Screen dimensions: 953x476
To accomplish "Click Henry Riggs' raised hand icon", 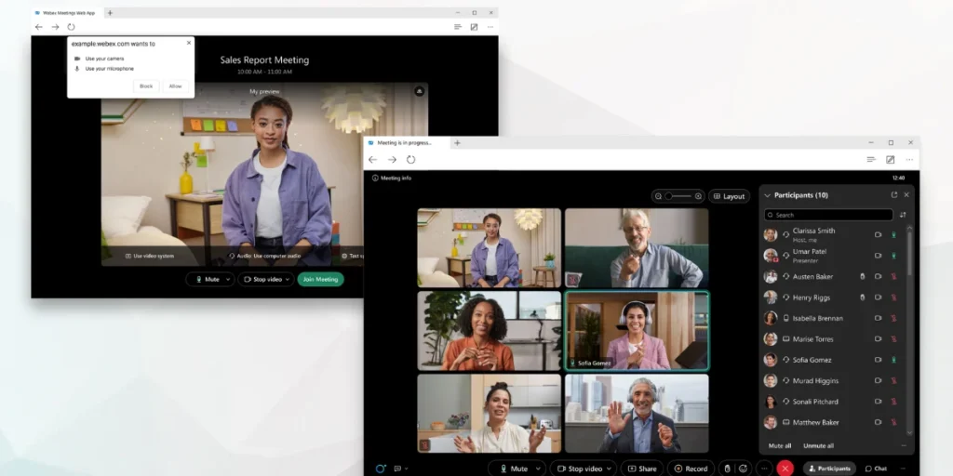I will point(862,297).
